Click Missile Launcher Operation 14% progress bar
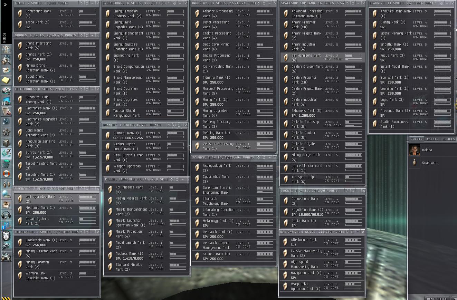Screen dimensions: 457x300 coord(178,224)
